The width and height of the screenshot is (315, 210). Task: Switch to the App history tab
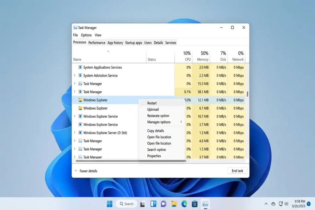click(115, 43)
